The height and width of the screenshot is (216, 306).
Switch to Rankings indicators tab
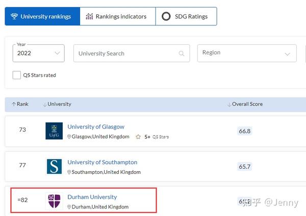click(x=118, y=16)
